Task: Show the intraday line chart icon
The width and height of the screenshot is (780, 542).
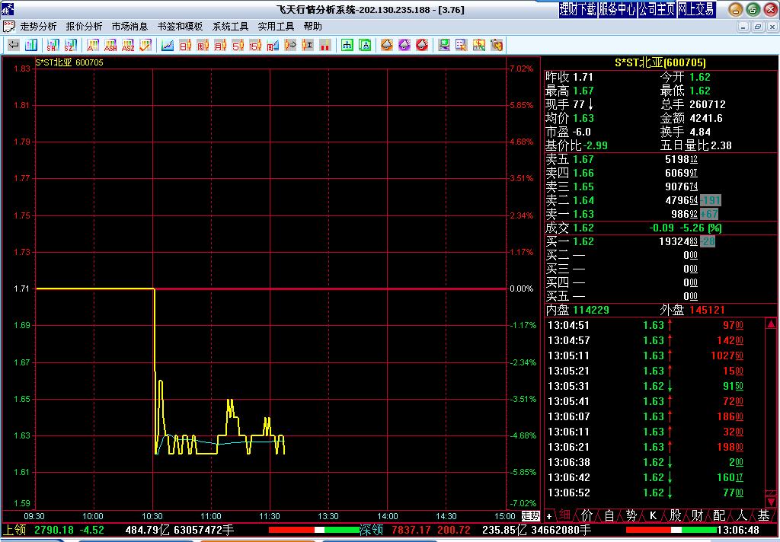Action: click(168, 45)
